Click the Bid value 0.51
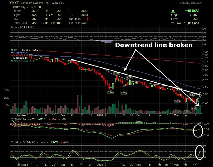This screenshot has width=213, height=167. tap(58, 11)
